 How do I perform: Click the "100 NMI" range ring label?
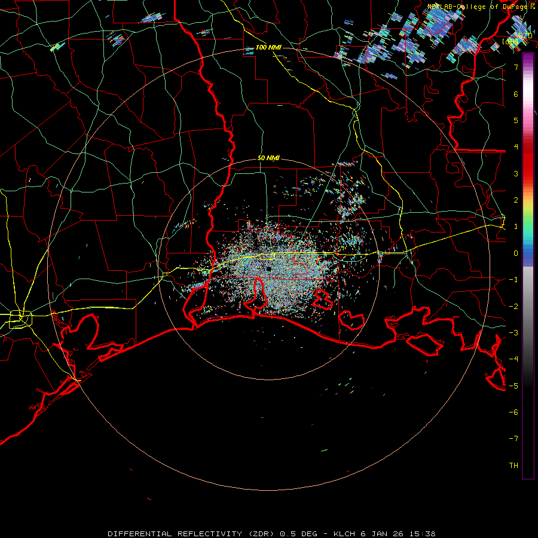(x=268, y=47)
